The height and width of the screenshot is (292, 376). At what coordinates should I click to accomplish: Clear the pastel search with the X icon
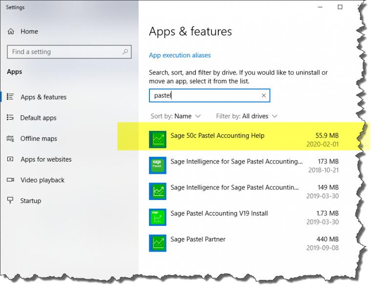point(264,96)
